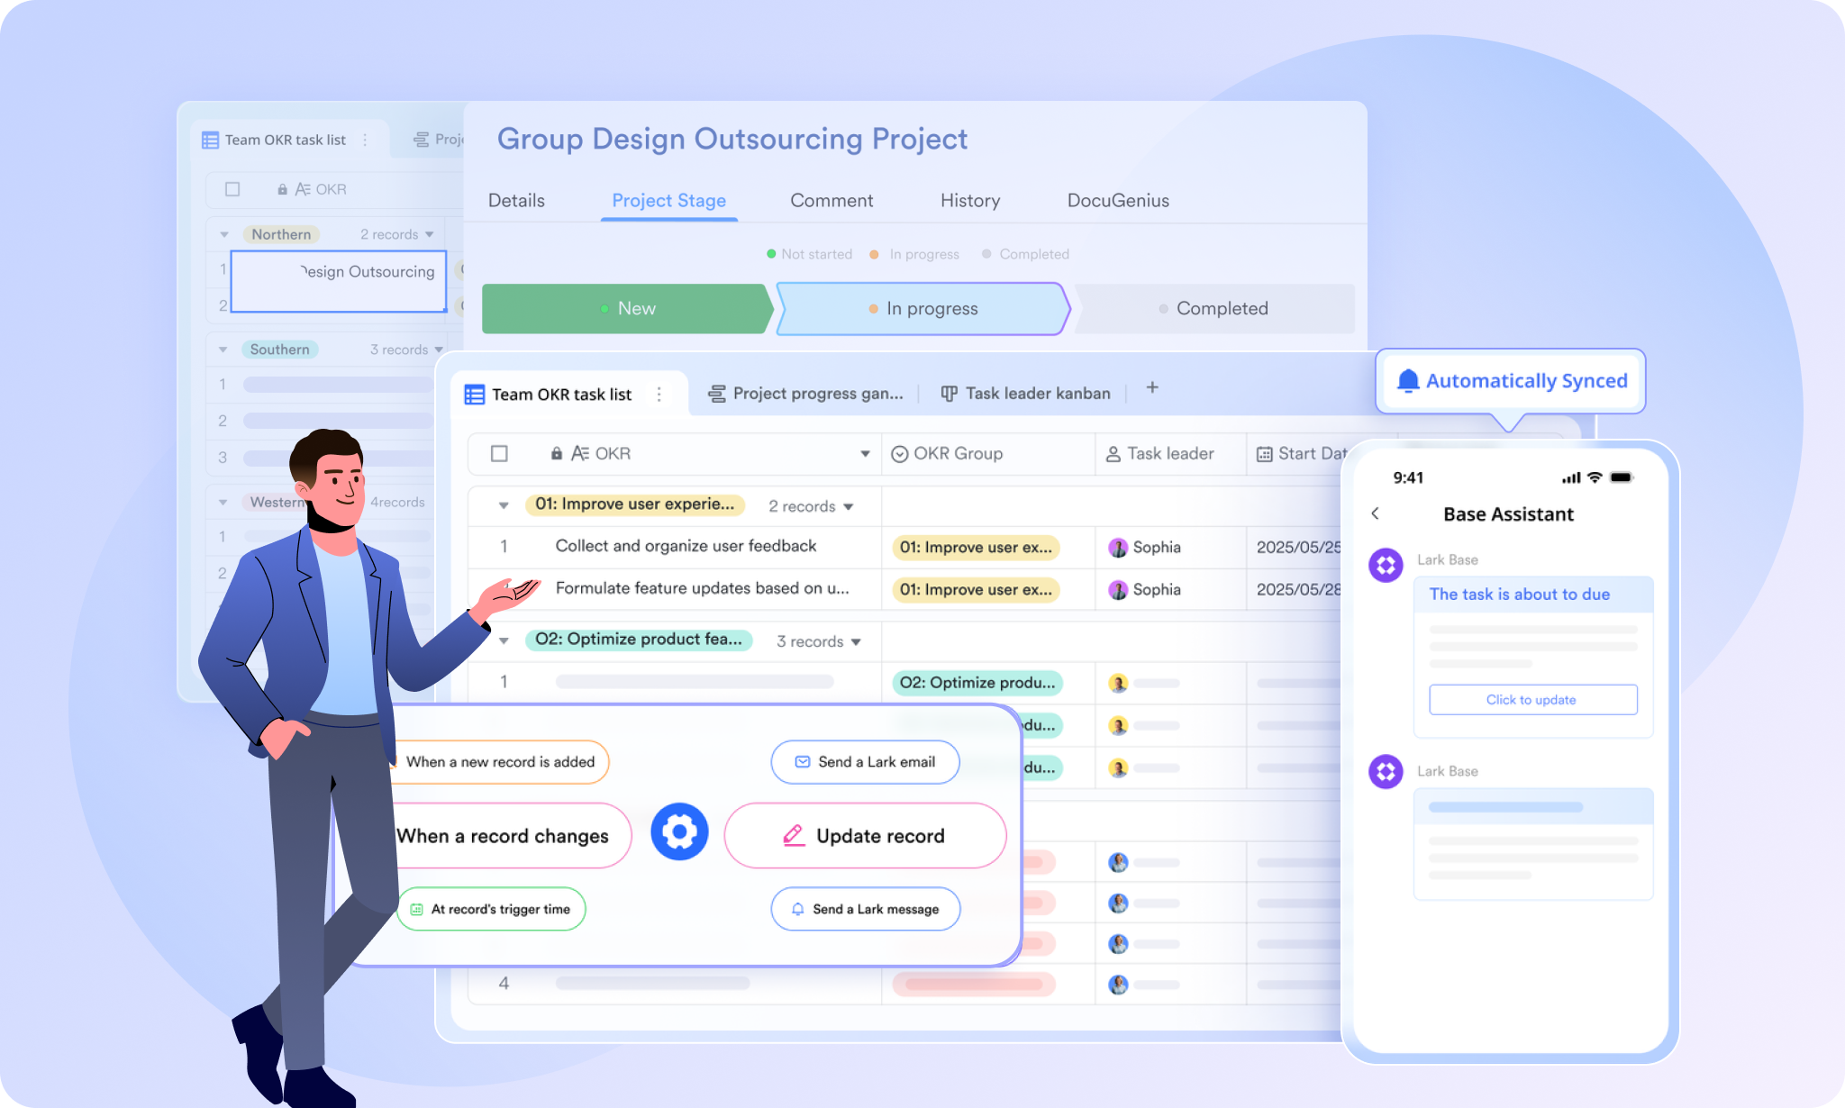Screen dimensions: 1845x1108
Task: Click the back arrow in Base Assistant
Action: pyautogui.click(x=1375, y=513)
